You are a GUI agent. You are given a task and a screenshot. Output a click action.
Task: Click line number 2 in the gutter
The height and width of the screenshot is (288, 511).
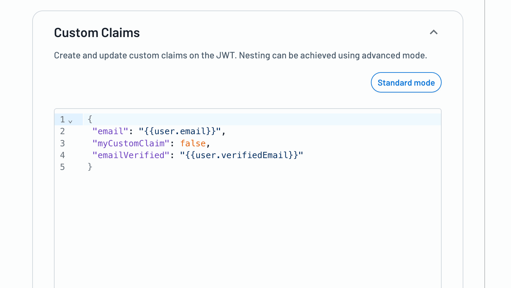(x=62, y=131)
